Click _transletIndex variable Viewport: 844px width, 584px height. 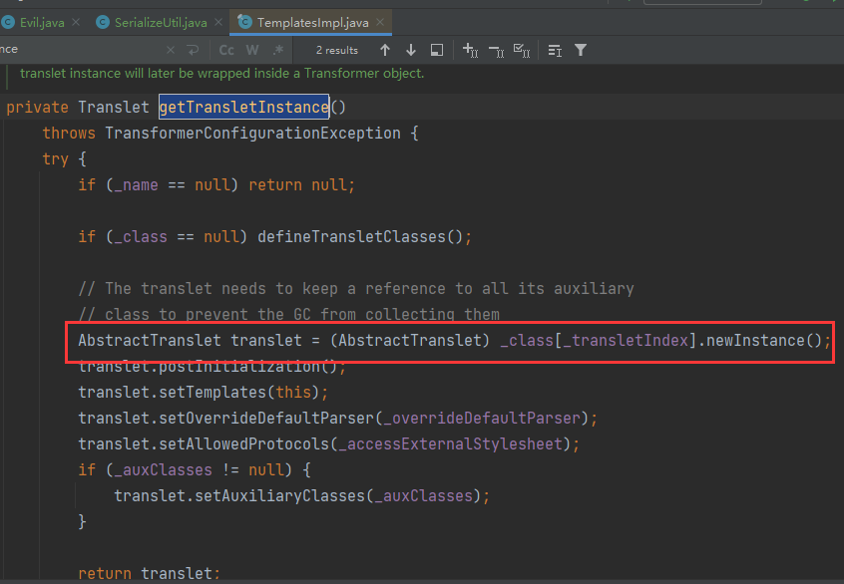626,341
